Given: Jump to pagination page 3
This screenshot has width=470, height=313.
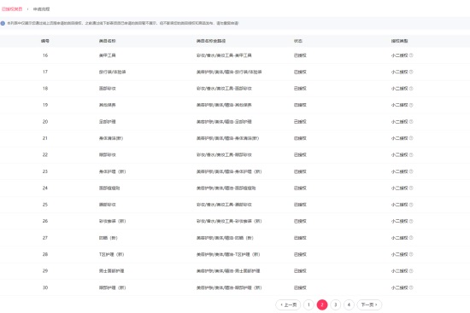Looking at the screenshot, I should coord(336,304).
